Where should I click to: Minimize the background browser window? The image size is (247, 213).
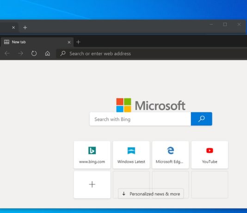[x=211, y=24]
